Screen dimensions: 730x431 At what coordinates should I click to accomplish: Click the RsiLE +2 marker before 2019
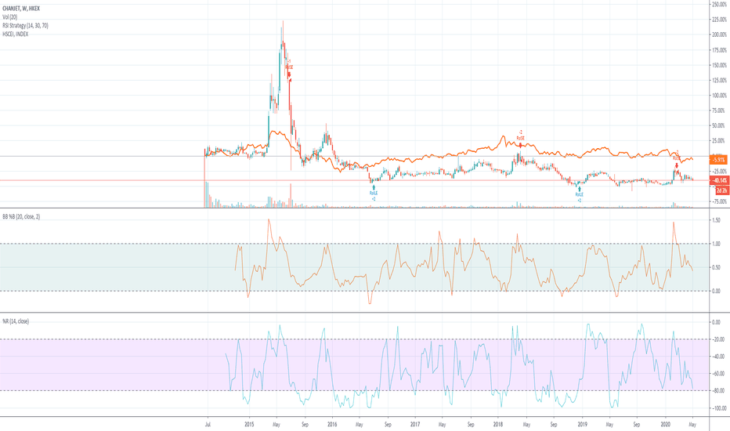pyautogui.click(x=579, y=194)
